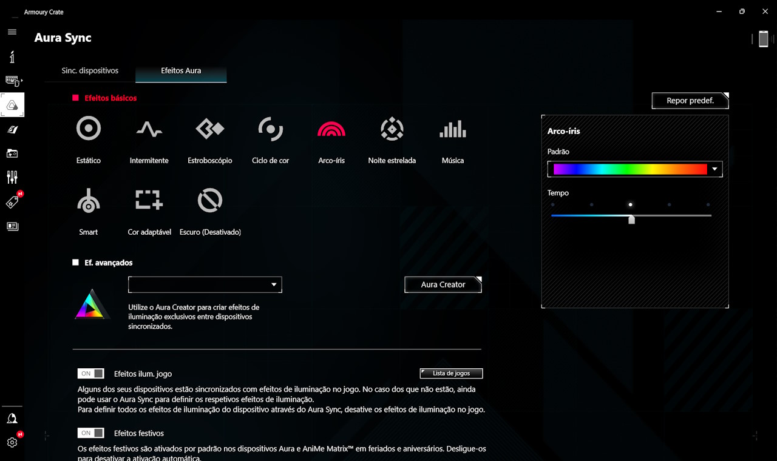The width and height of the screenshot is (777, 461).
Task: Open GameVisual slanted icon in sidebar
Action: pos(12,129)
